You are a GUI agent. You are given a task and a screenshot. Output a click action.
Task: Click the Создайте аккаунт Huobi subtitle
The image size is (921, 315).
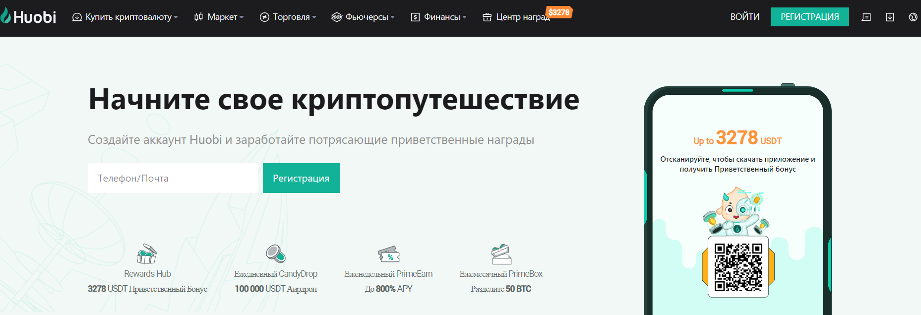point(311,140)
